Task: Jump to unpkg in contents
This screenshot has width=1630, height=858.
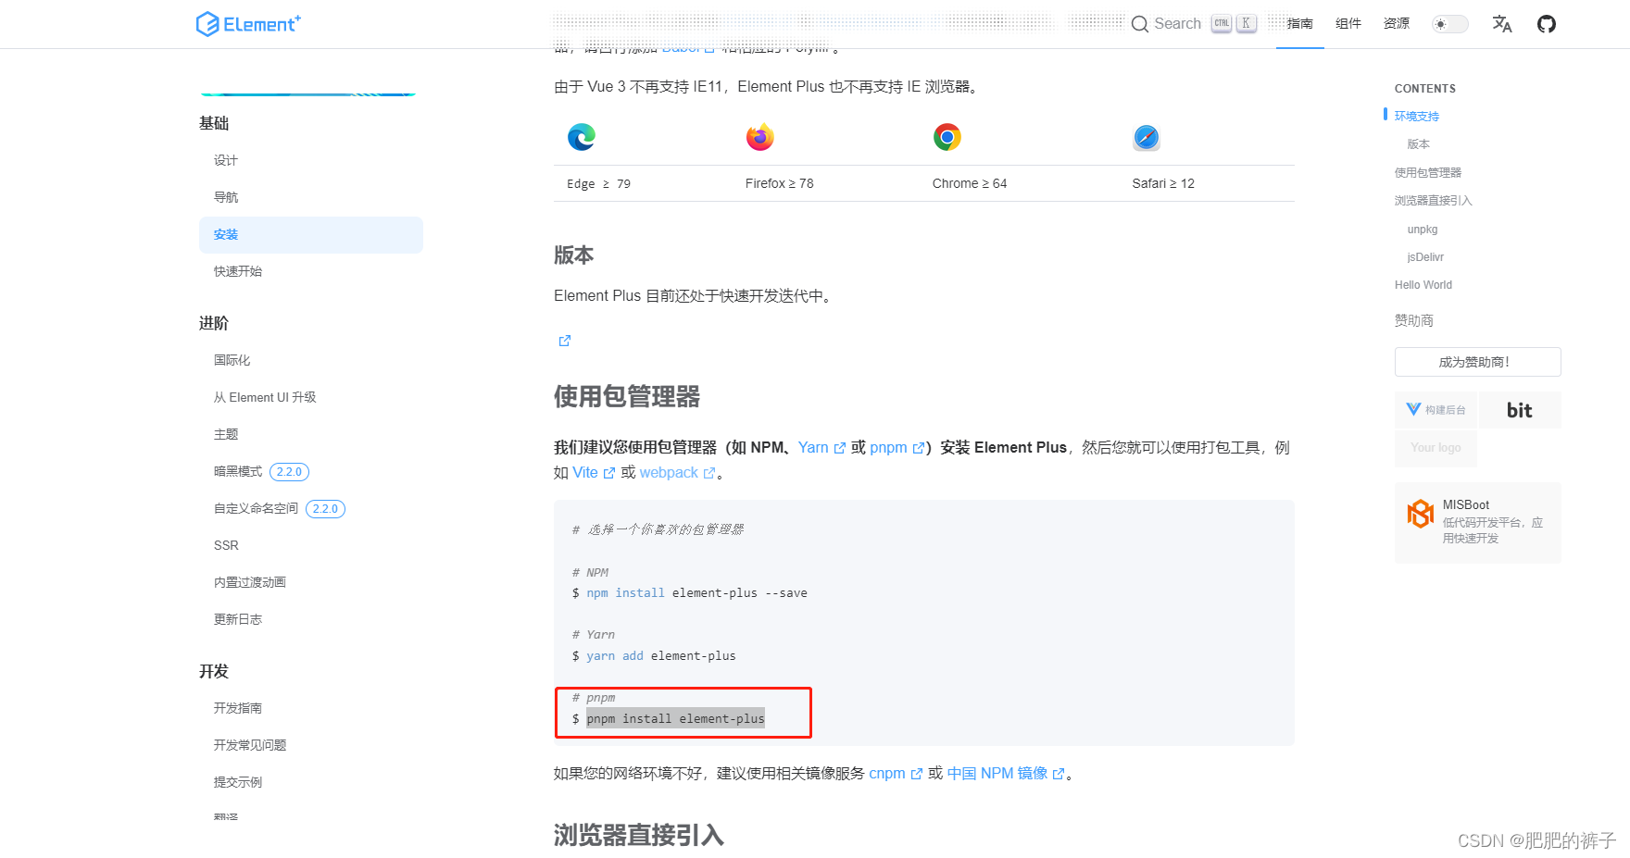Action: (1423, 230)
